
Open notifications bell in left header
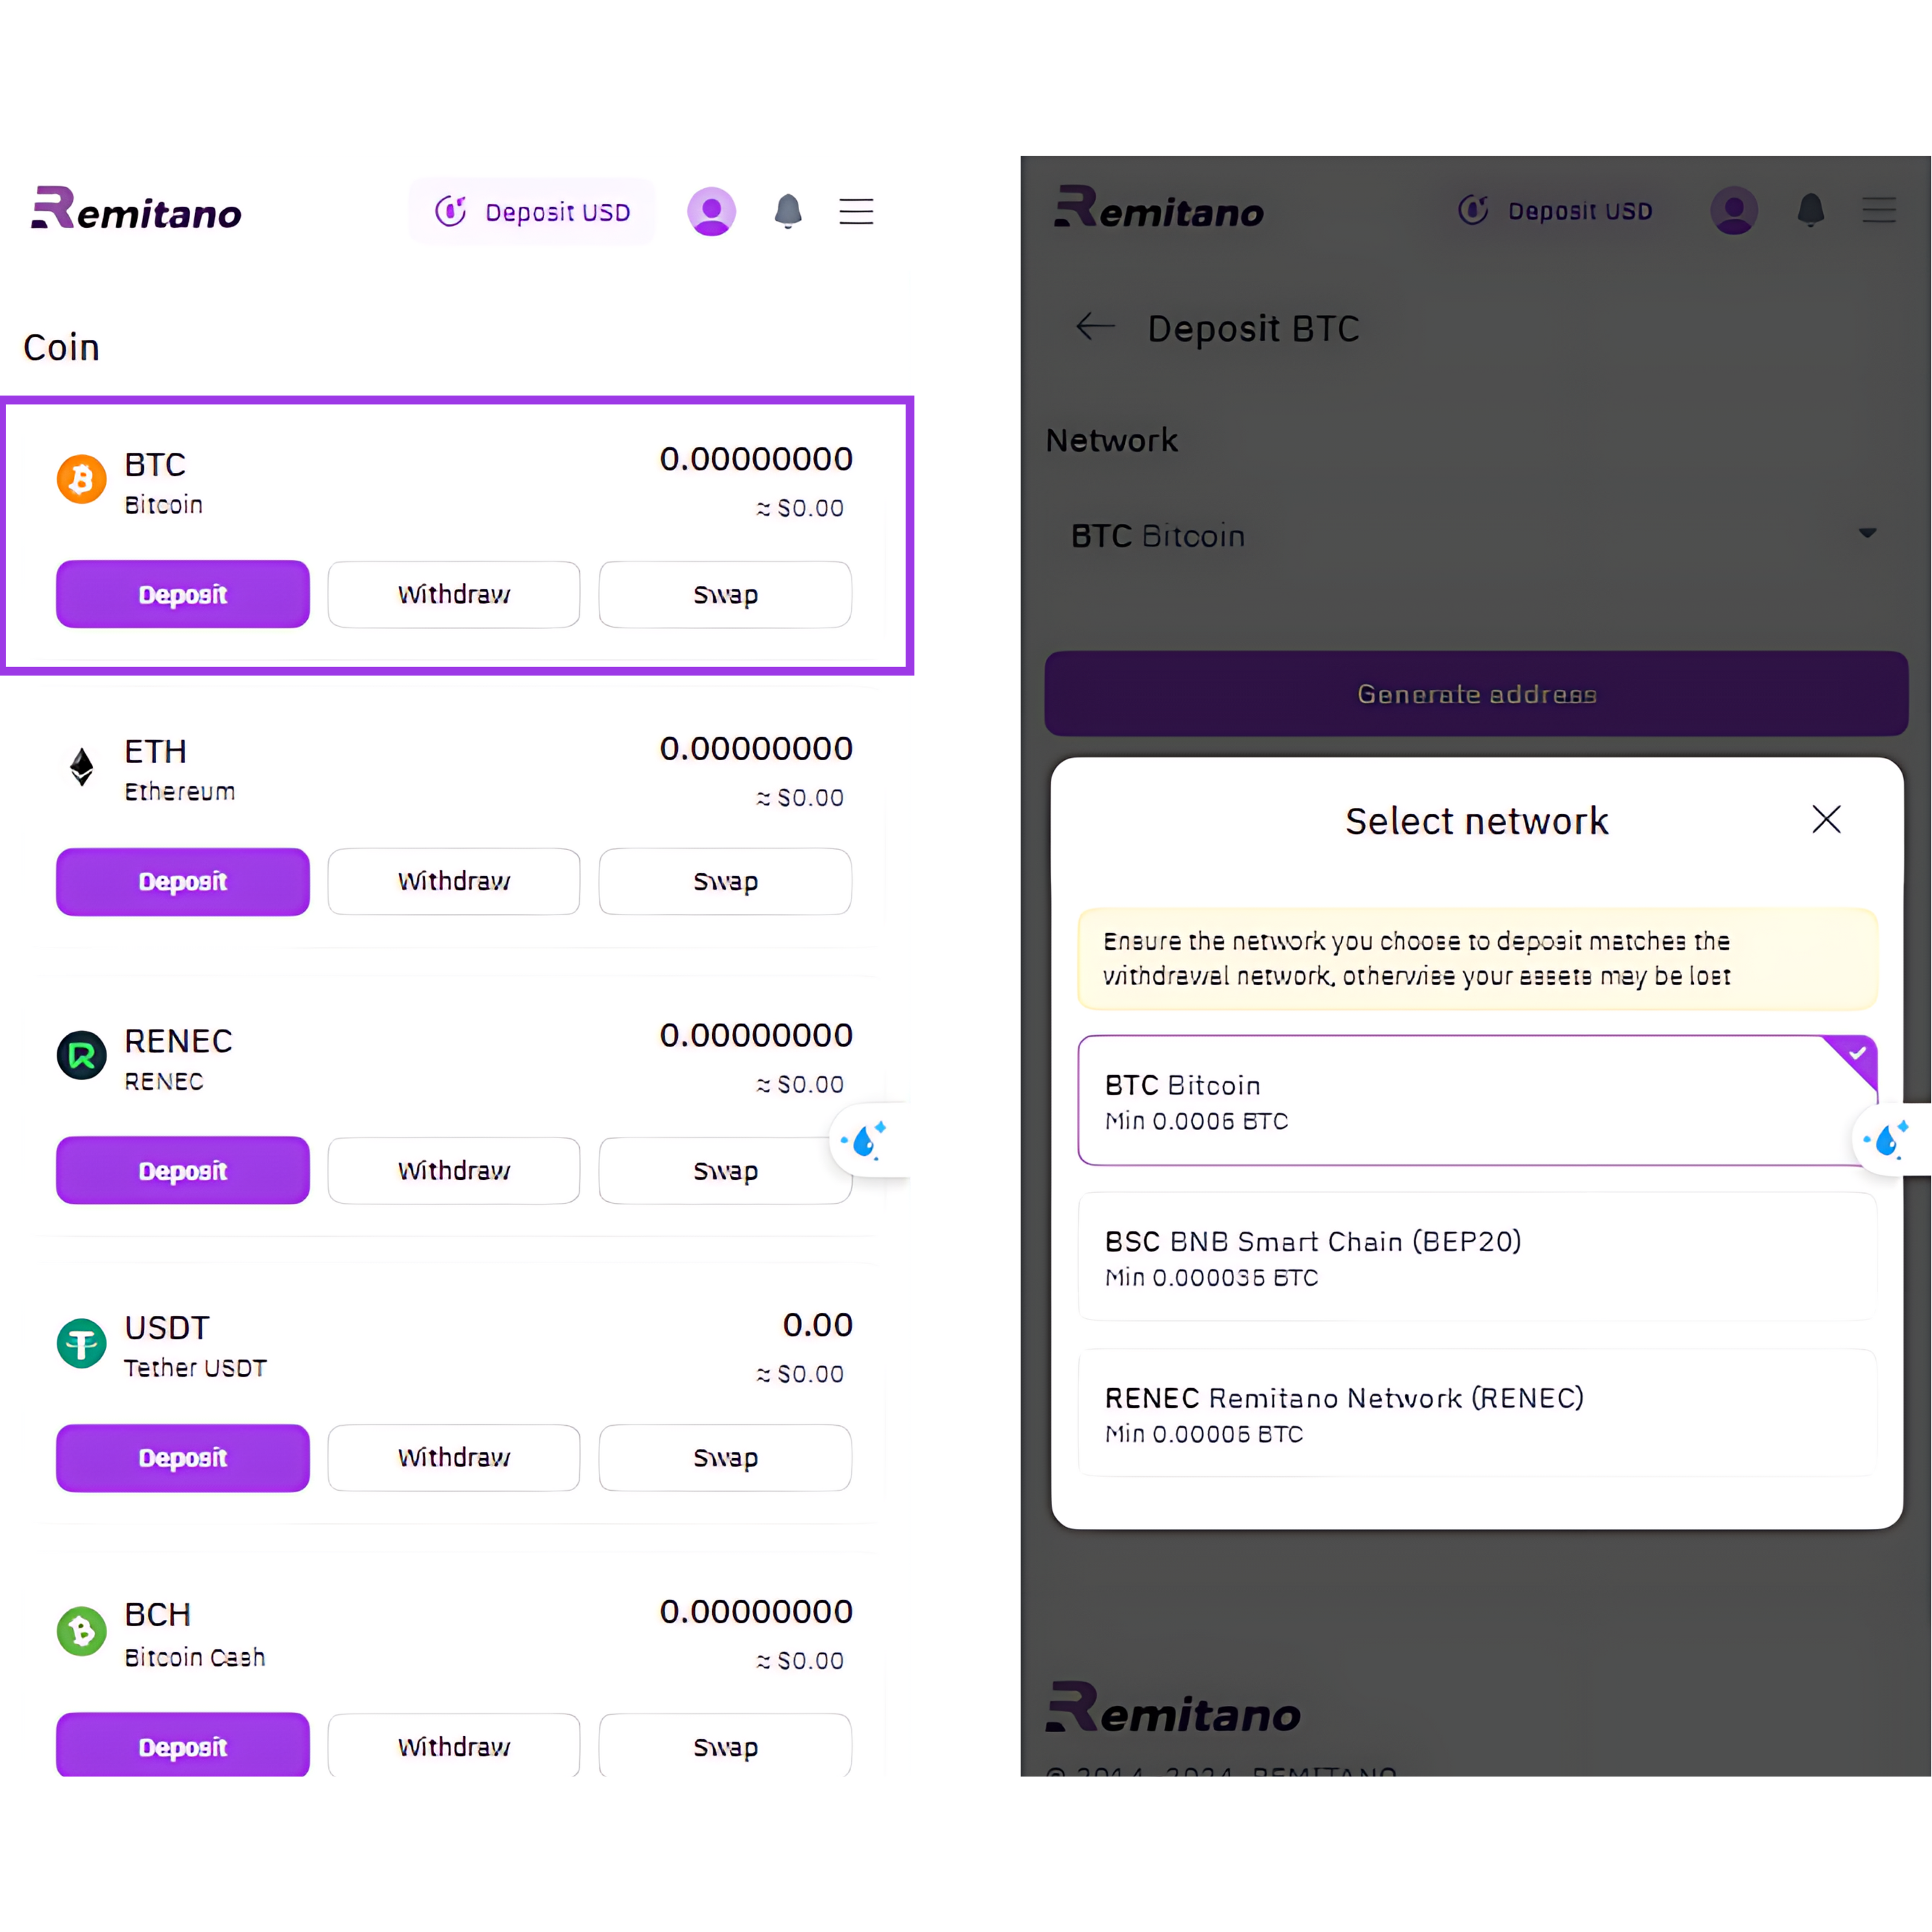pyautogui.click(x=788, y=211)
